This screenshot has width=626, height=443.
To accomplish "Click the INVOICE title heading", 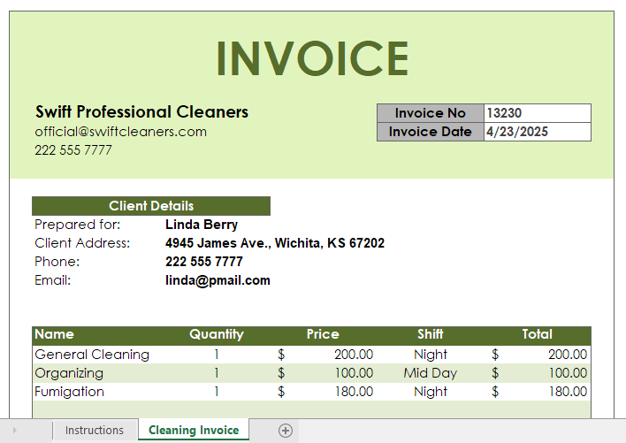I will [313, 58].
